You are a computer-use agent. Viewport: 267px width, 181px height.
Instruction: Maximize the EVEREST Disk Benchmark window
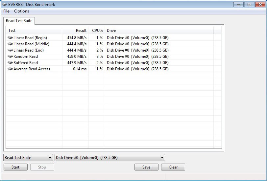point(249,4)
